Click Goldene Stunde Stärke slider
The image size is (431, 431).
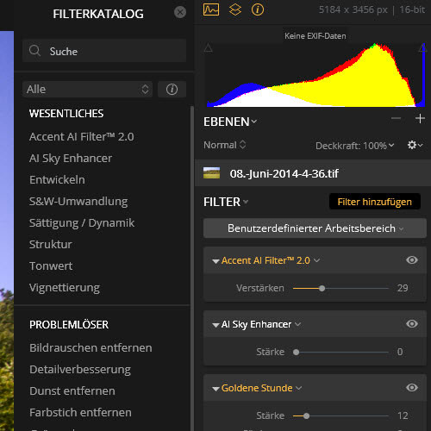(x=340, y=415)
